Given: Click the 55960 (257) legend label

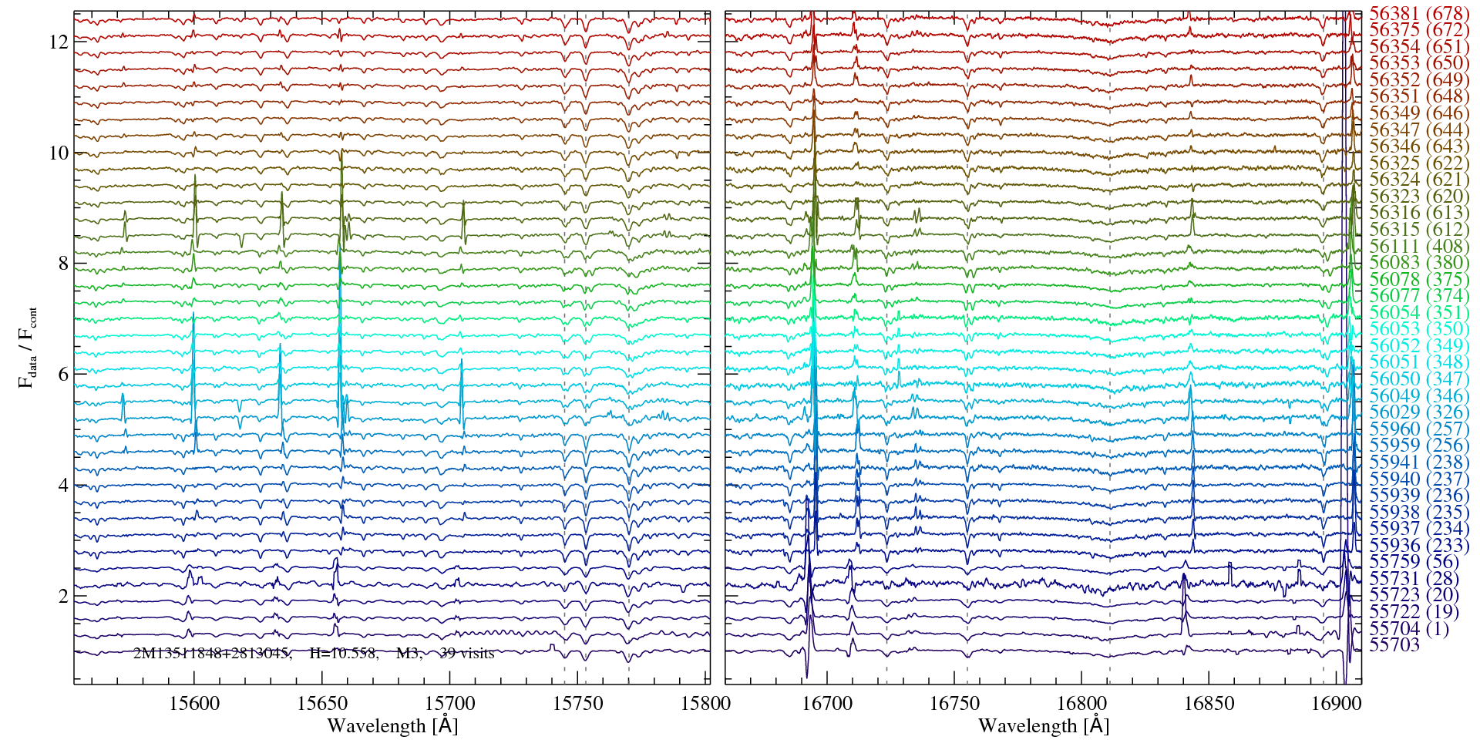Looking at the screenshot, I should (x=1419, y=429).
